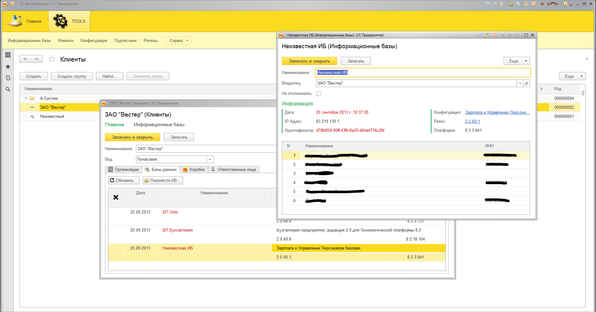Close the Клиенты tab with small x

(587, 59)
